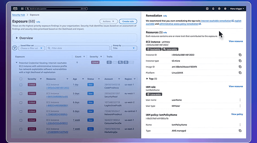
Task: Click the target-shaped trait icon in Traits column
Action: tap(126, 62)
